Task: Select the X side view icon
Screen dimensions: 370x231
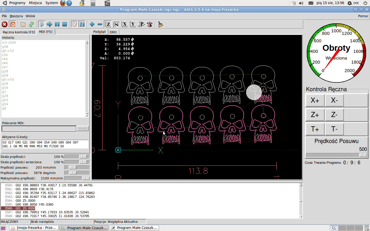Action: tap(124, 24)
